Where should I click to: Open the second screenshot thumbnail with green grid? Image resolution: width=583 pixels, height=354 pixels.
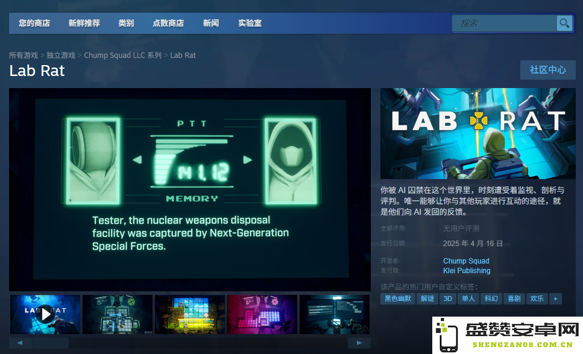tap(118, 314)
